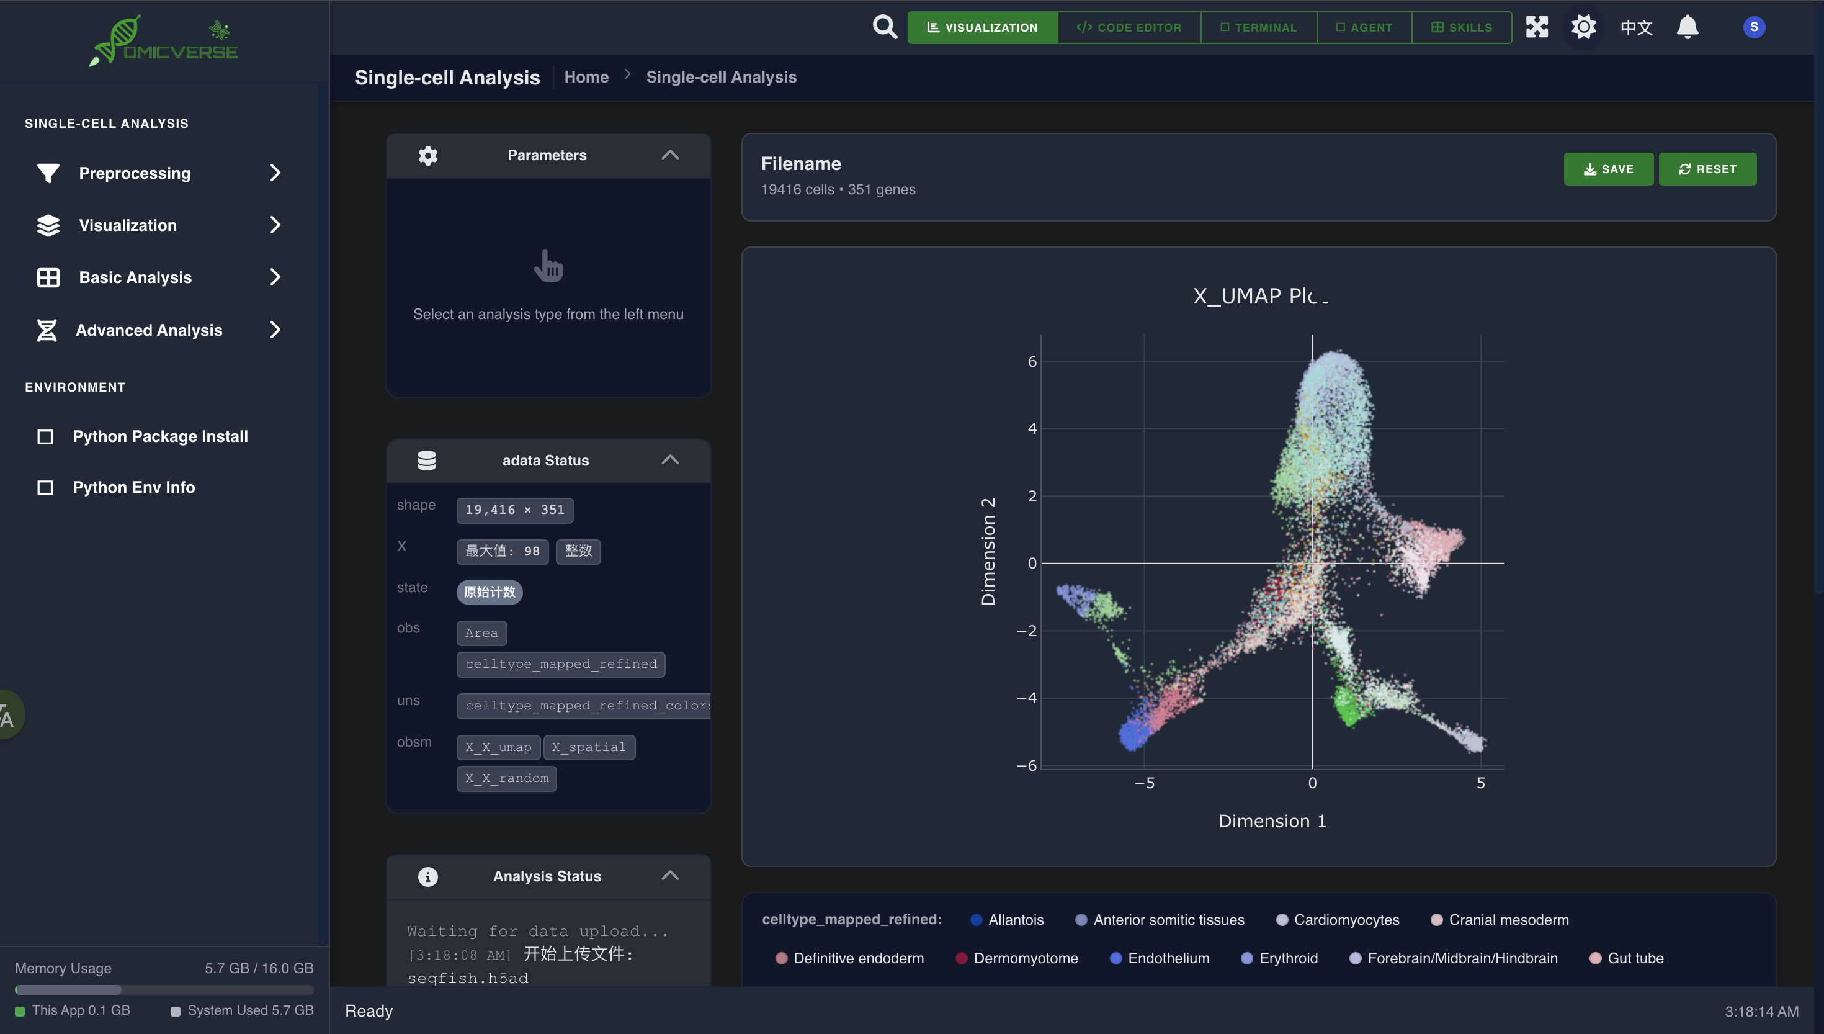Viewport: 1824px width, 1034px height.
Task: Open the notifications bell
Action: tap(1687, 27)
